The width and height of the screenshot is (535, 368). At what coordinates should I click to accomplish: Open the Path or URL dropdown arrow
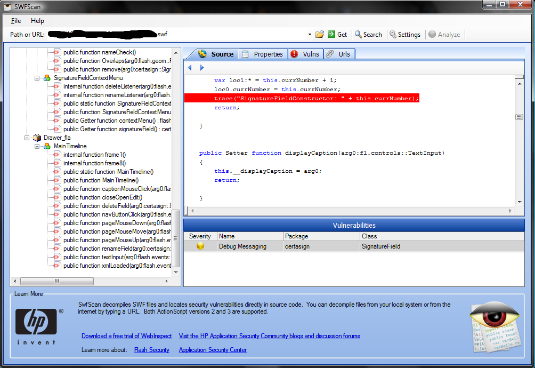[310, 35]
